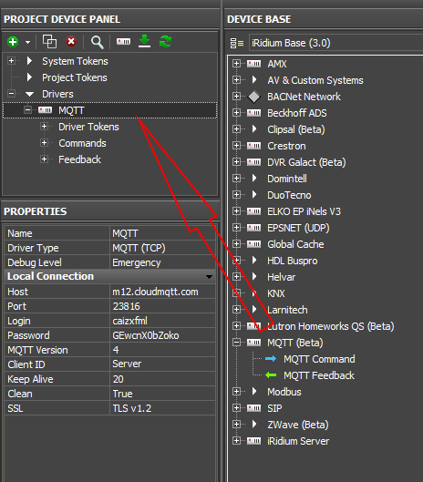
Task: Expand the AMX node in Device Base
Action: pyautogui.click(x=236, y=63)
